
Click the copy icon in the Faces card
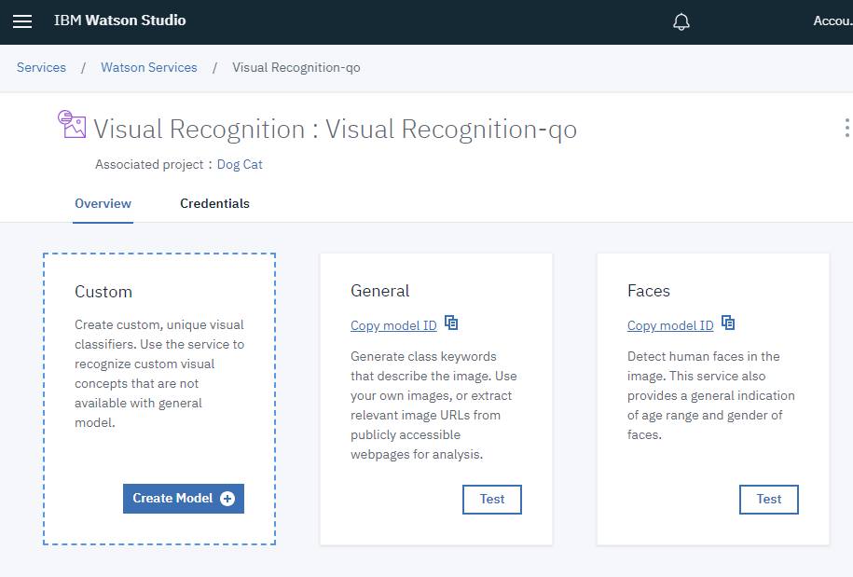(x=728, y=323)
